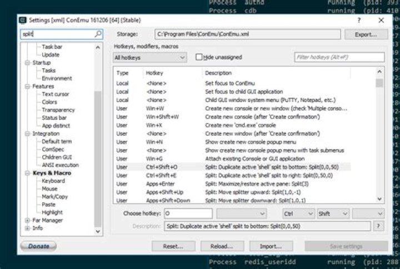Expand the Far Manager tree node

27,220
